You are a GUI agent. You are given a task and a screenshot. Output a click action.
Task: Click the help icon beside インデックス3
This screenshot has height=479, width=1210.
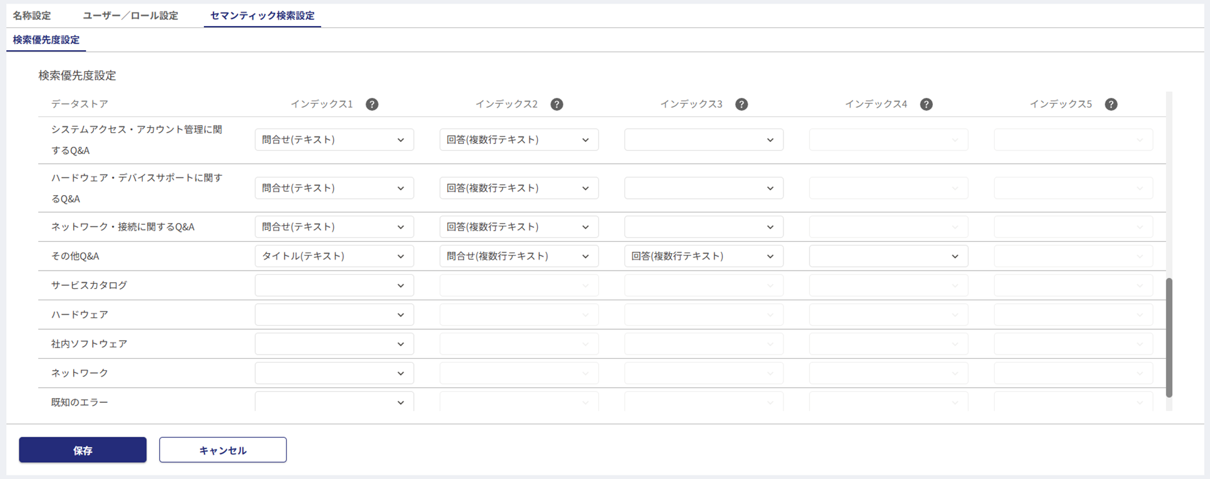[741, 104]
